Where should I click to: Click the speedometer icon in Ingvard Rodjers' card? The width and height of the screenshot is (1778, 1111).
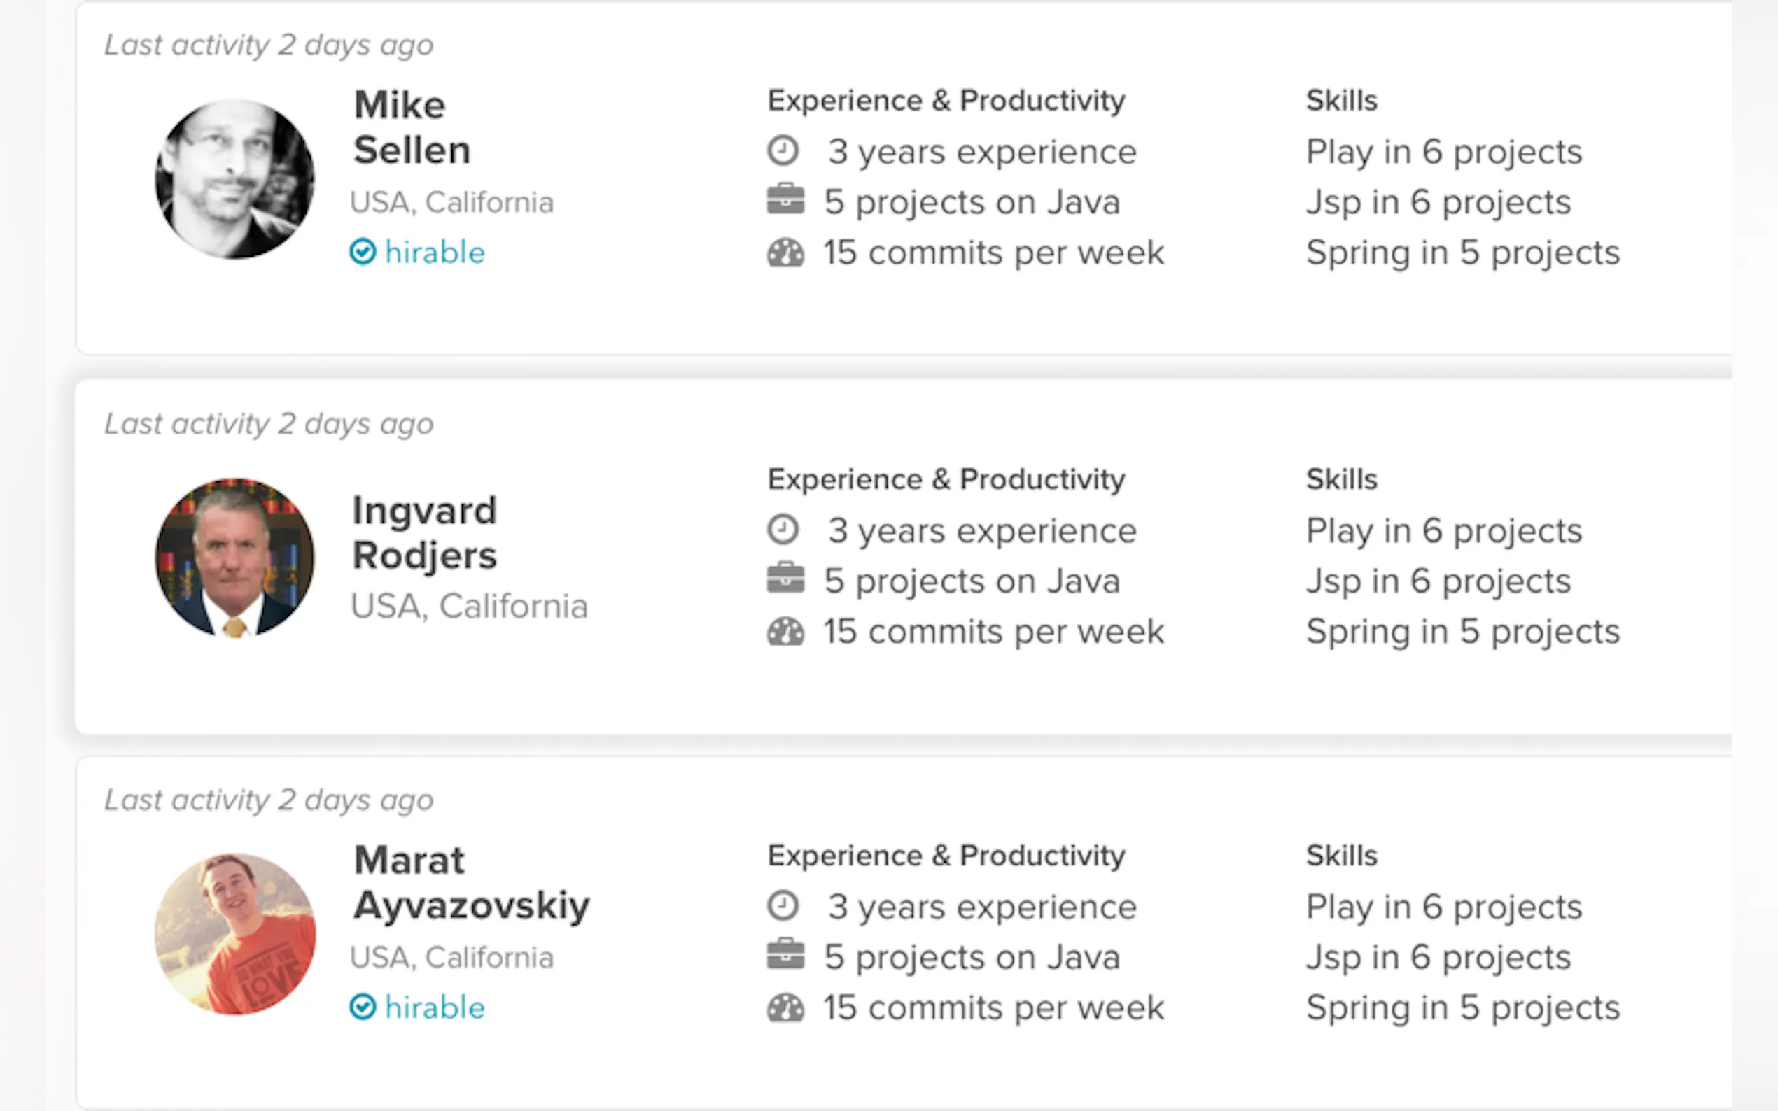pyautogui.click(x=785, y=632)
